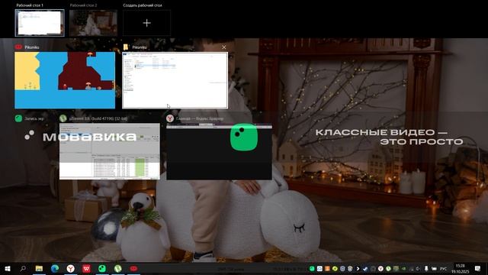Select the Pikuniku File Explorer window preview
488x275 pixels.
tap(175, 80)
